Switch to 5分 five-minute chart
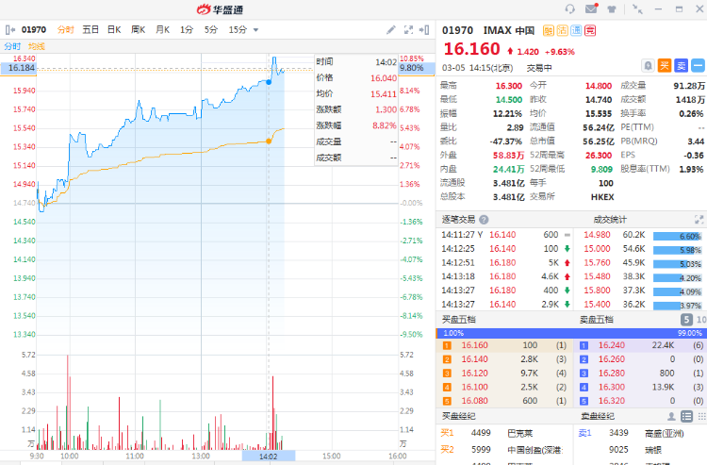This screenshot has width=707, height=465. (210, 30)
